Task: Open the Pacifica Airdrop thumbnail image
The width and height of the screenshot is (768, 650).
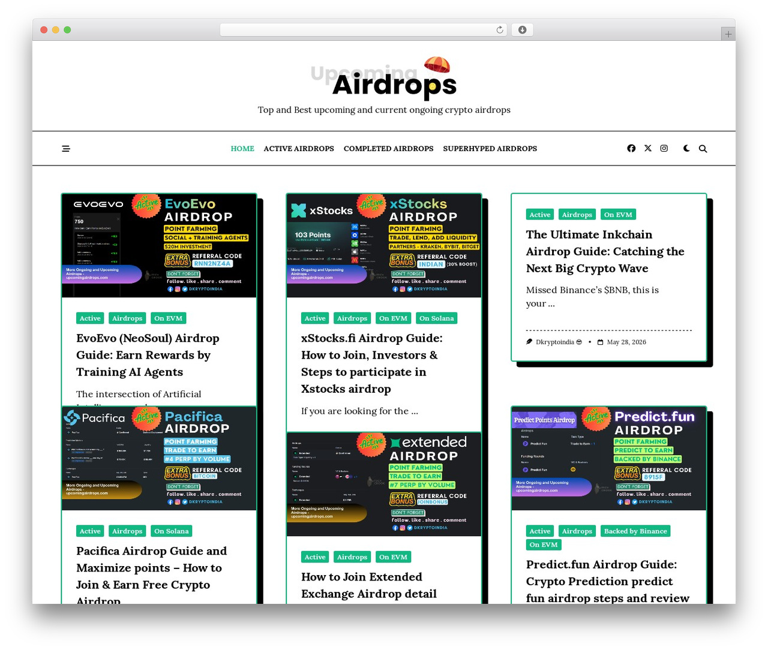Action: (x=159, y=459)
